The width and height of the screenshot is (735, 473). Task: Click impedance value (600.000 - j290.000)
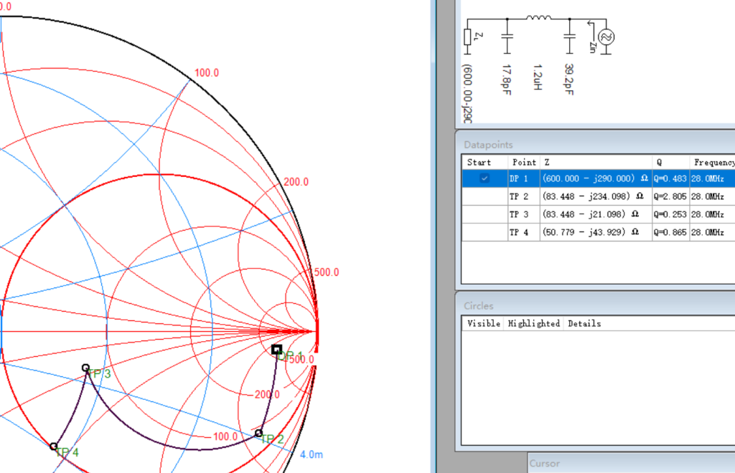coord(595,178)
